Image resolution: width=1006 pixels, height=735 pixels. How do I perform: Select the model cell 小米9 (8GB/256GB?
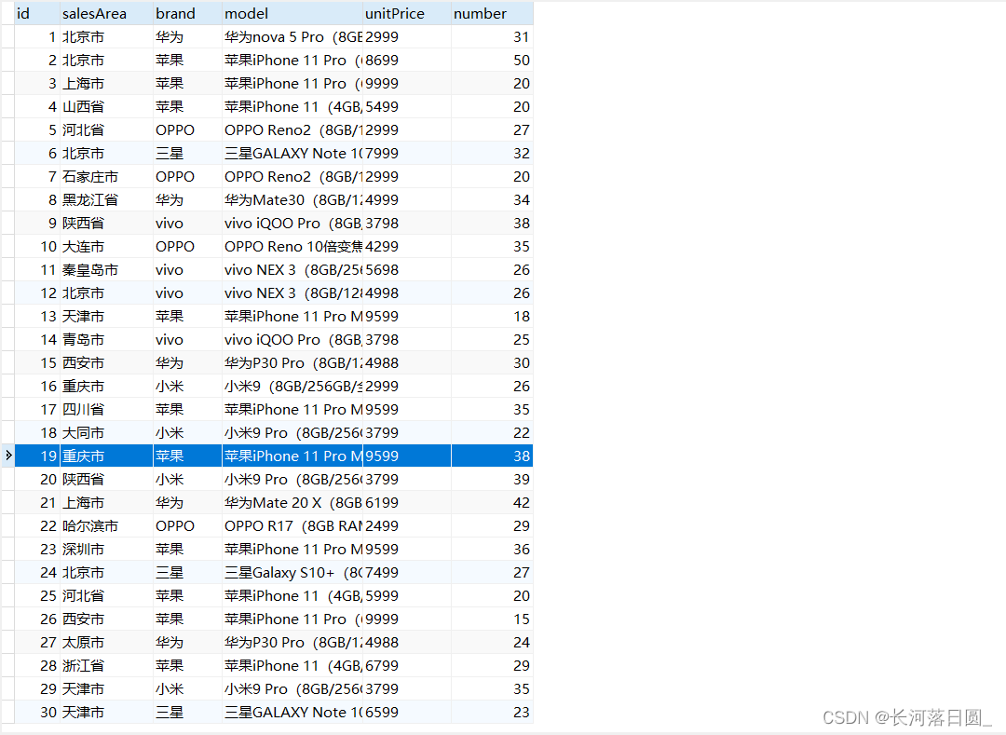point(292,387)
